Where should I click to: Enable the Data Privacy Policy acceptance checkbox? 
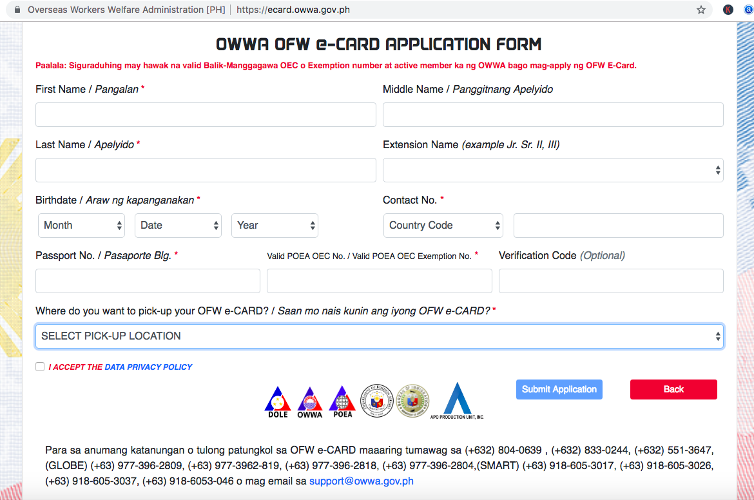tap(40, 367)
